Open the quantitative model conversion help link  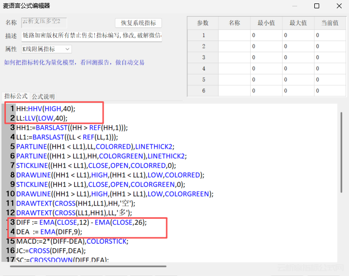click(x=74, y=63)
